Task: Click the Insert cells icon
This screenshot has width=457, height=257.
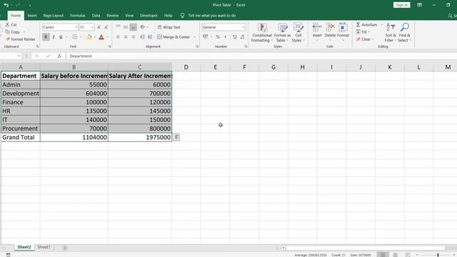Action: pos(317,28)
